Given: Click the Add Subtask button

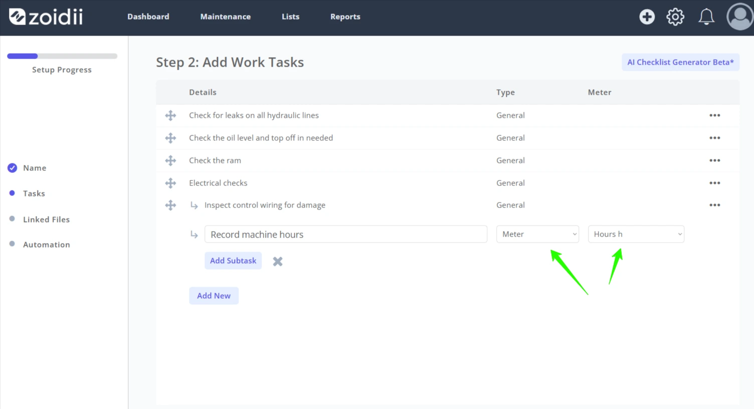Looking at the screenshot, I should (x=233, y=261).
